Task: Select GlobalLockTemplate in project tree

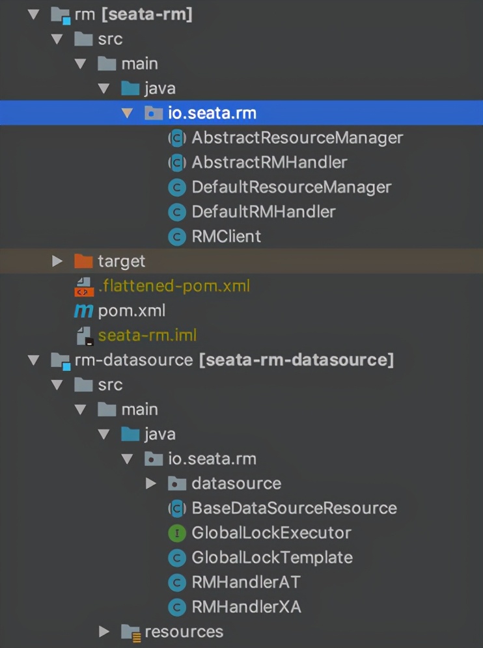Action: pyautogui.click(x=271, y=558)
